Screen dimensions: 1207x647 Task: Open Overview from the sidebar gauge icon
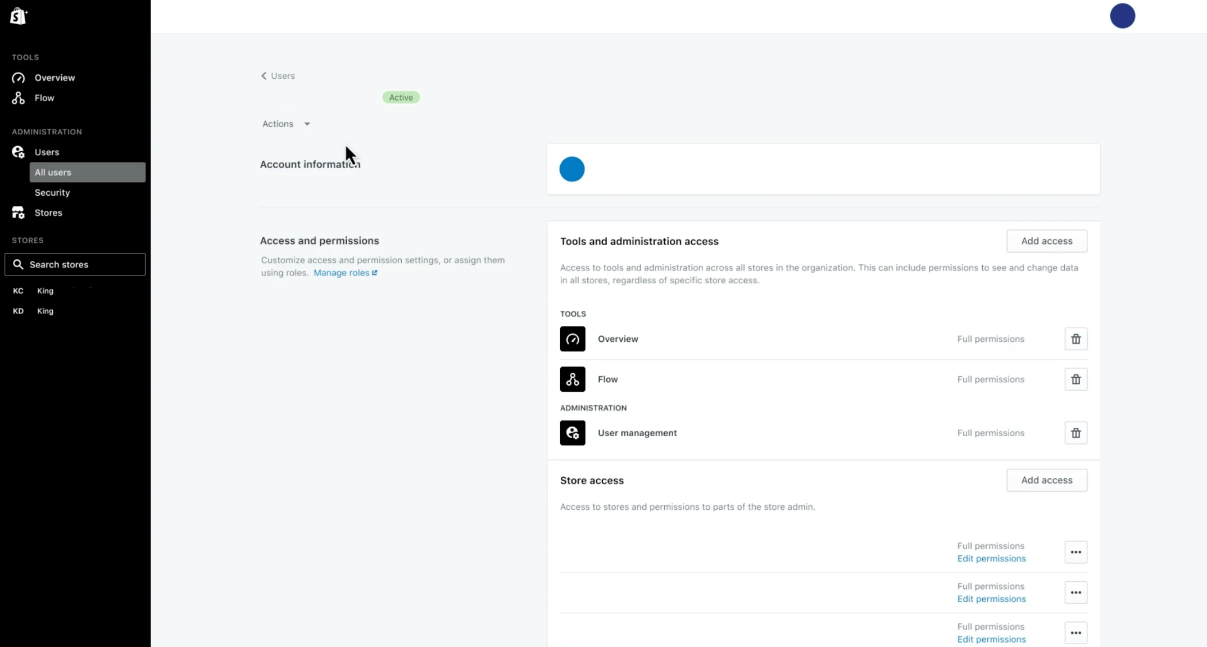click(19, 78)
